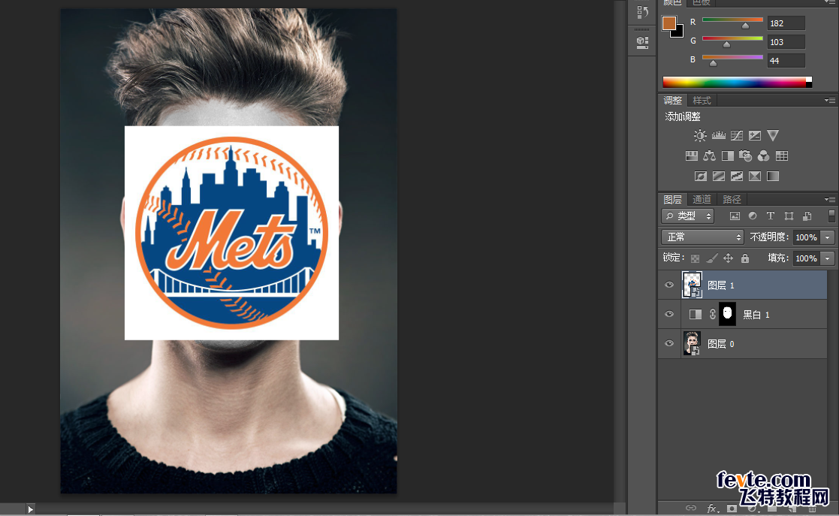The width and height of the screenshot is (839, 516).
Task: Add a Levels adjustment layer
Action: tap(719, 135)
